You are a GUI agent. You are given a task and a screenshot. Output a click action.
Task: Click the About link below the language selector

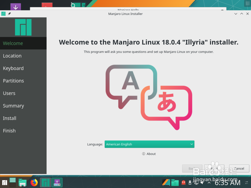pos(149,154)
